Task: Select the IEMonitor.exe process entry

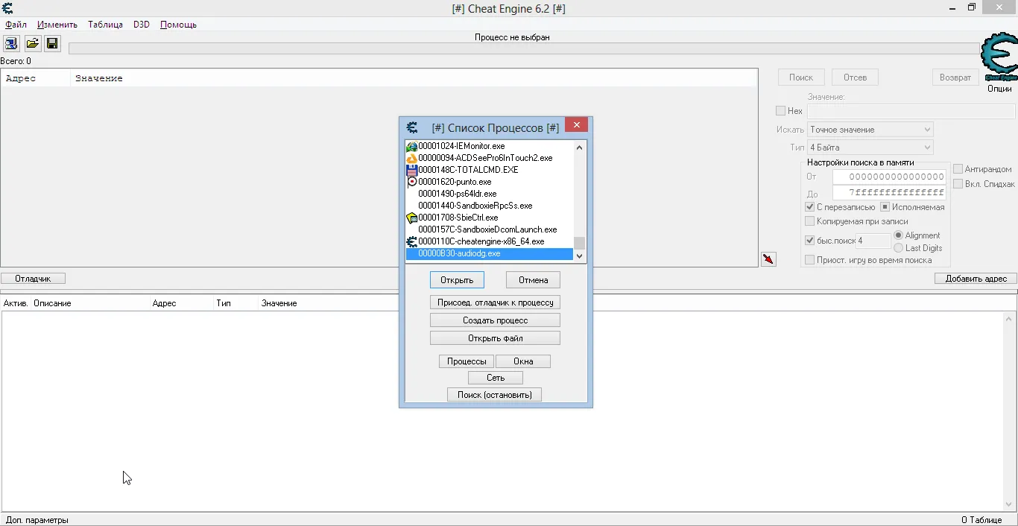Action: (x=461, y=146)
